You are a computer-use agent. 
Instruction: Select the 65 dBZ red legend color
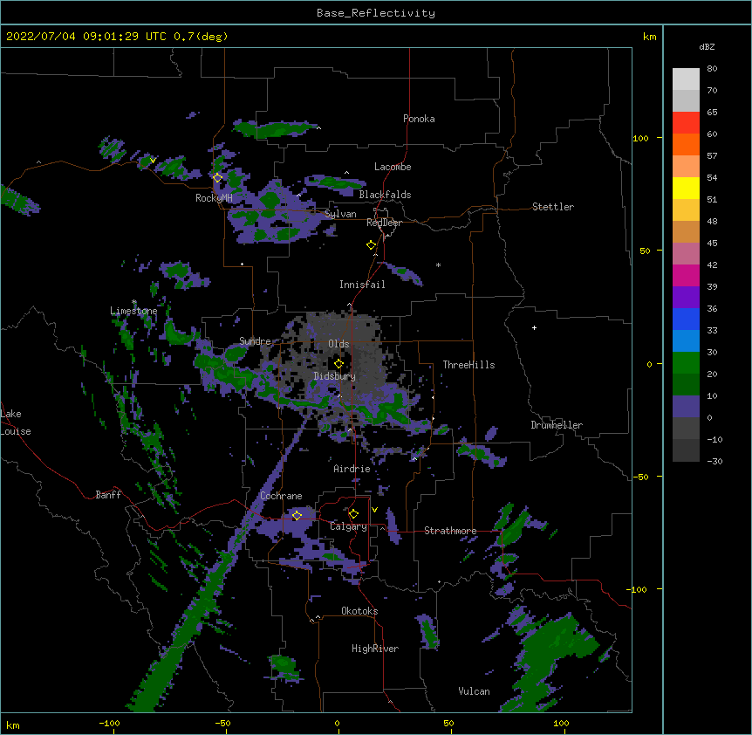[x=686, y=122]
